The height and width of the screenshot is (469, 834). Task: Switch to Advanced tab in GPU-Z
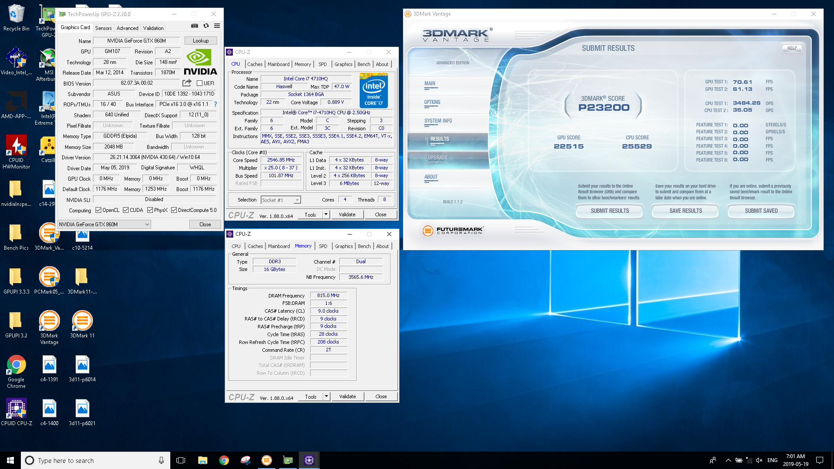point(127,28)
